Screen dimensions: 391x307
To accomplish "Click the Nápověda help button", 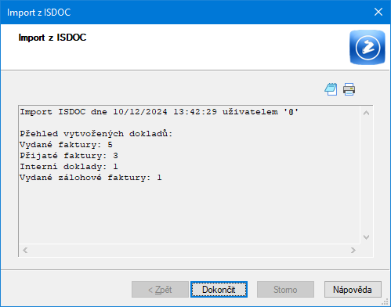I will click(353, 289).
